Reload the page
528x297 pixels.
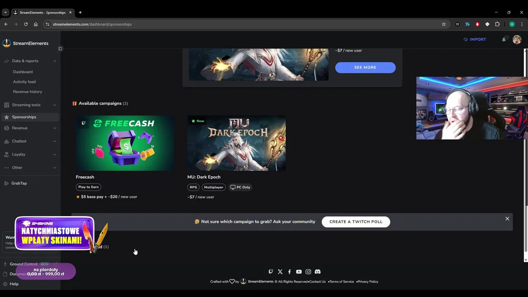coord(26,24)
